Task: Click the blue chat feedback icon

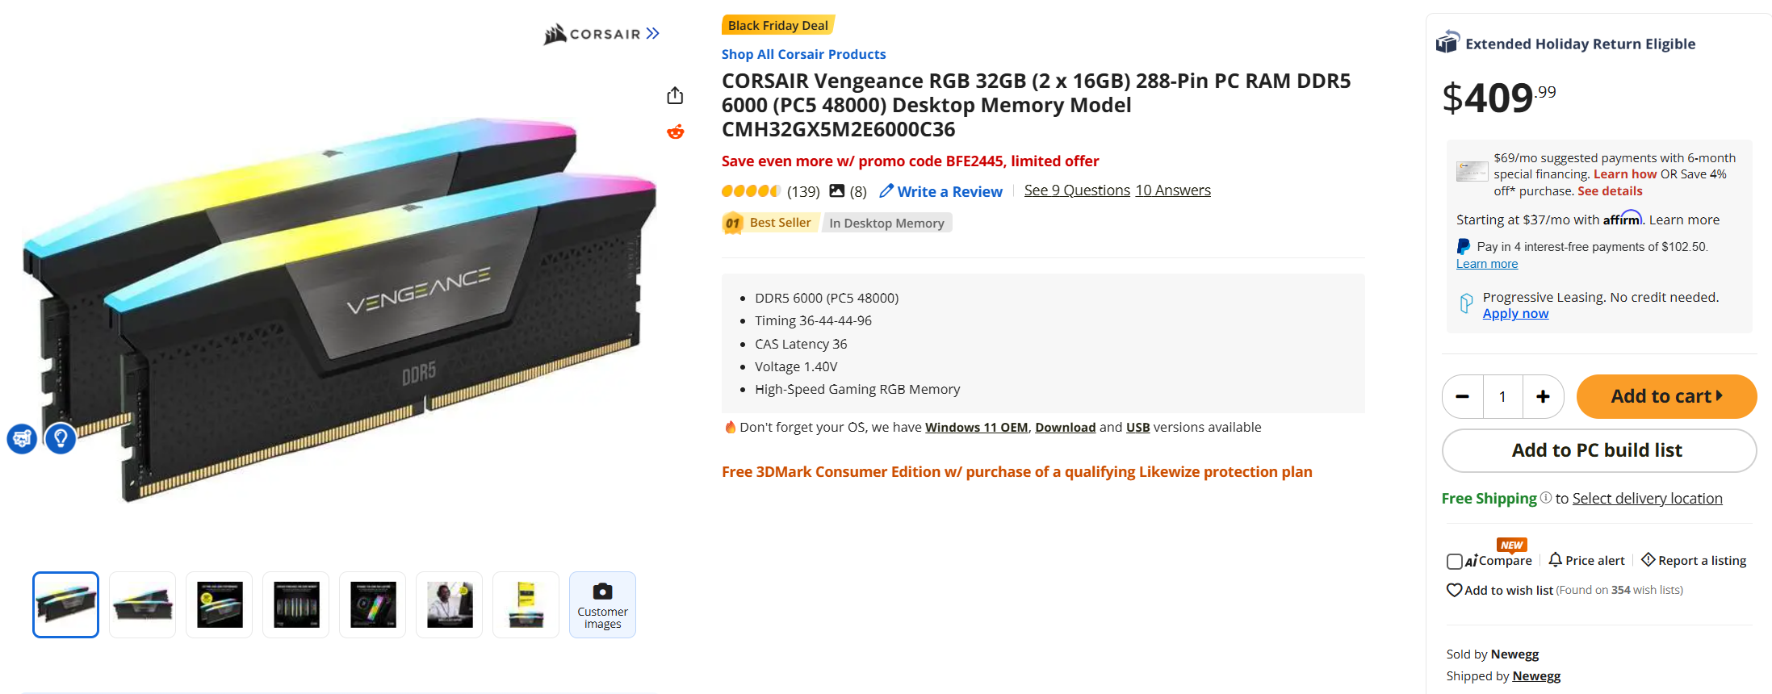Action: [22, 438]
